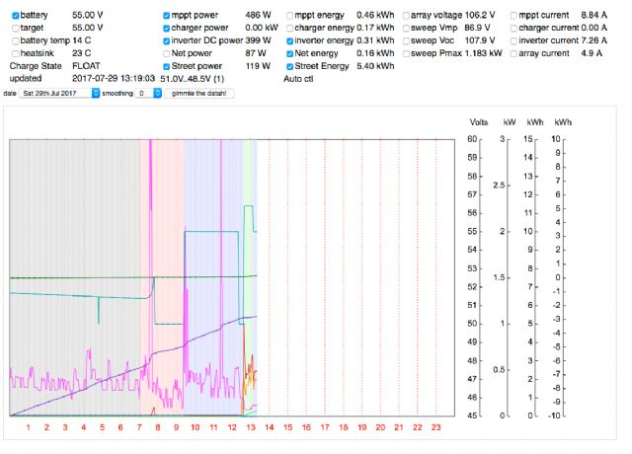The image size is (632, 454).
Task: Click the 'gimmie the datah!' button
Action: pyautogui.click(x=199, y=92)
